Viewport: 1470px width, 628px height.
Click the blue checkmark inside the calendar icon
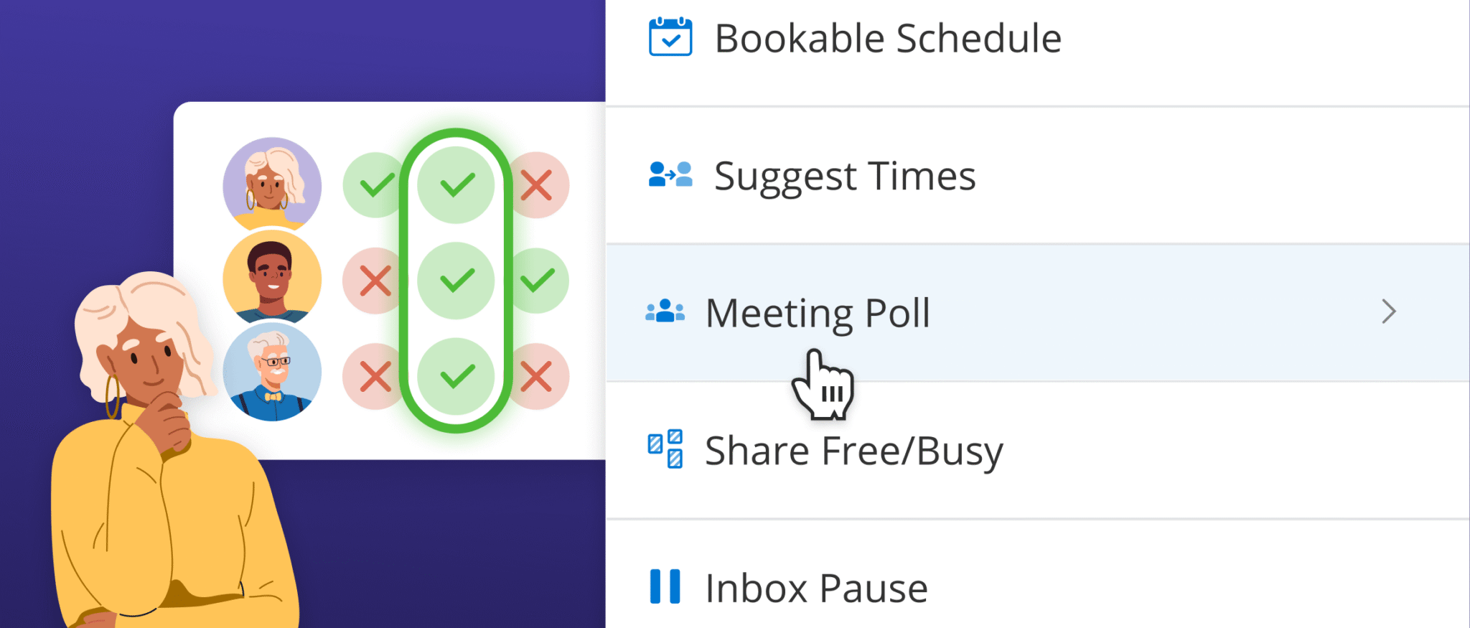click(672, 42)
